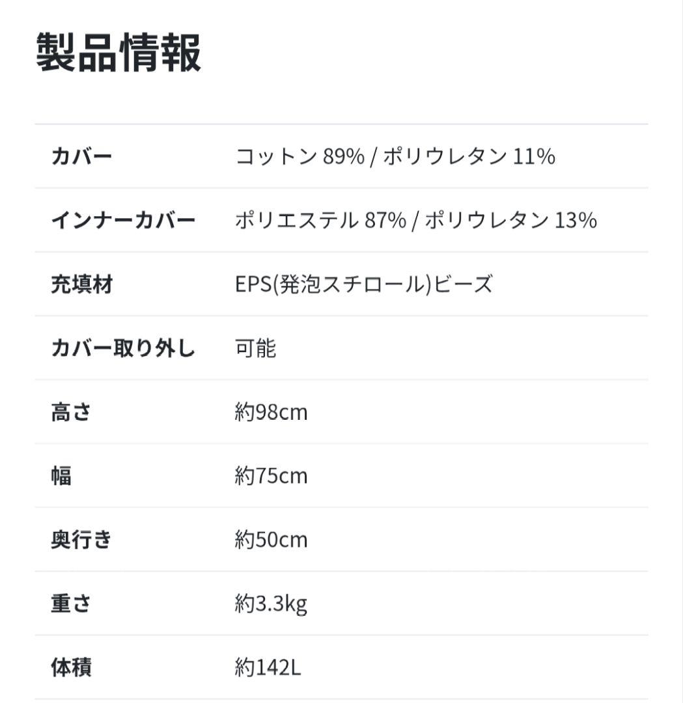The height and width of the screenshot is (703, 683).
Task: Click the 約142L volume value
Action: coord(268,667)
